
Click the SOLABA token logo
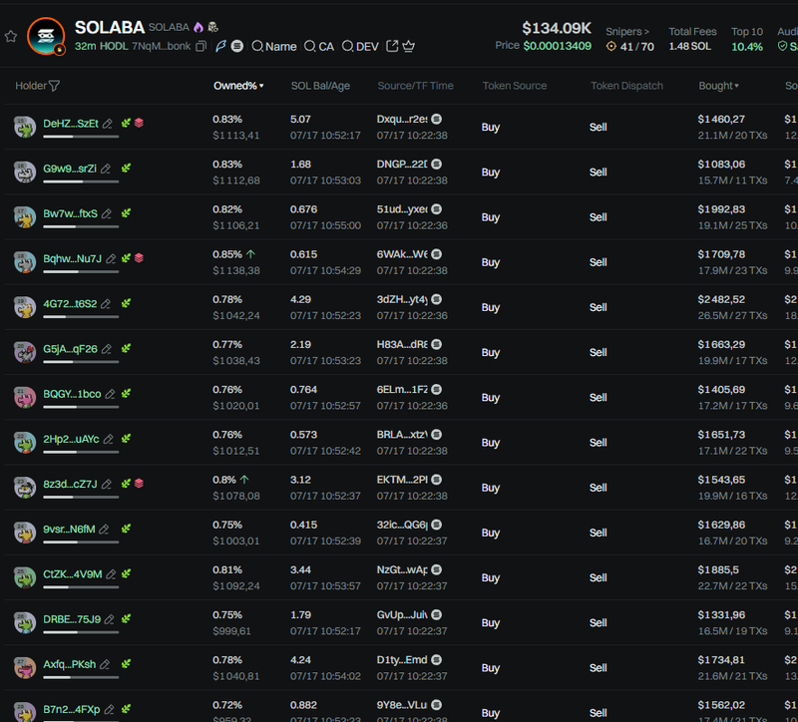click(46, 36)
